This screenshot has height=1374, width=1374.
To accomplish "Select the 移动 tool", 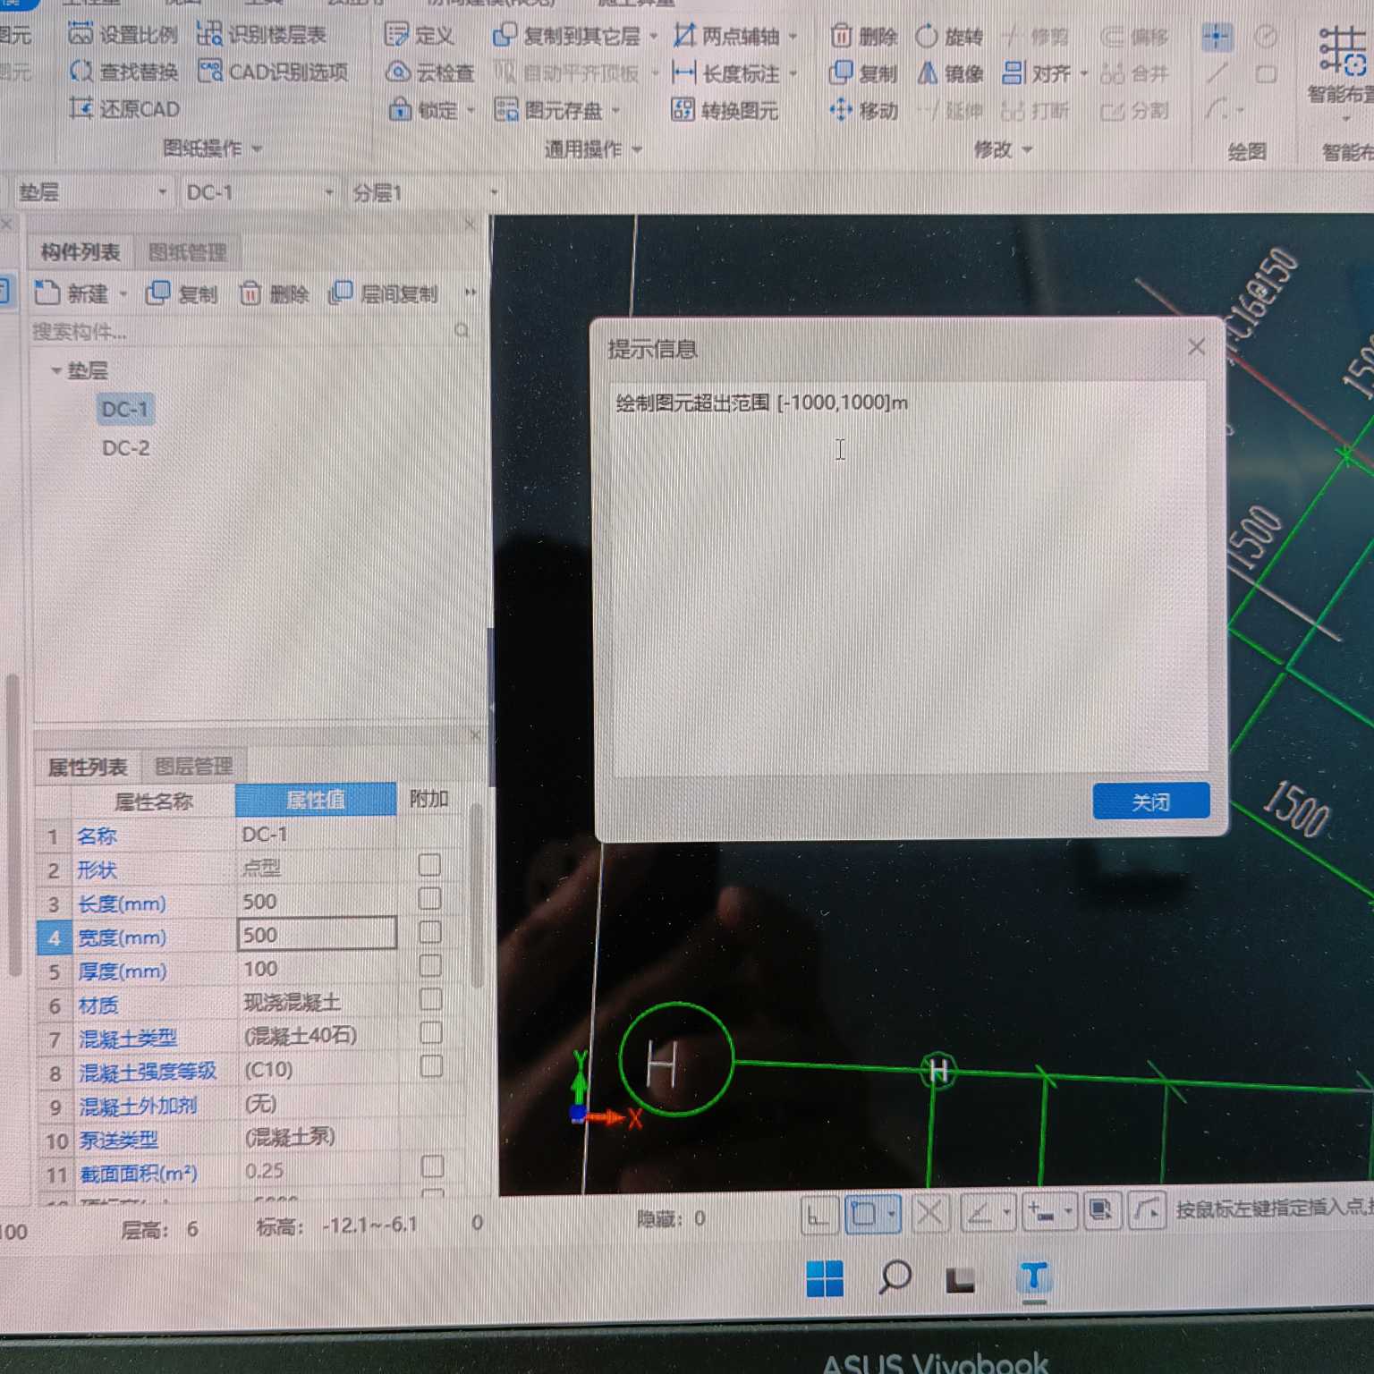I will tap(863, 110).
